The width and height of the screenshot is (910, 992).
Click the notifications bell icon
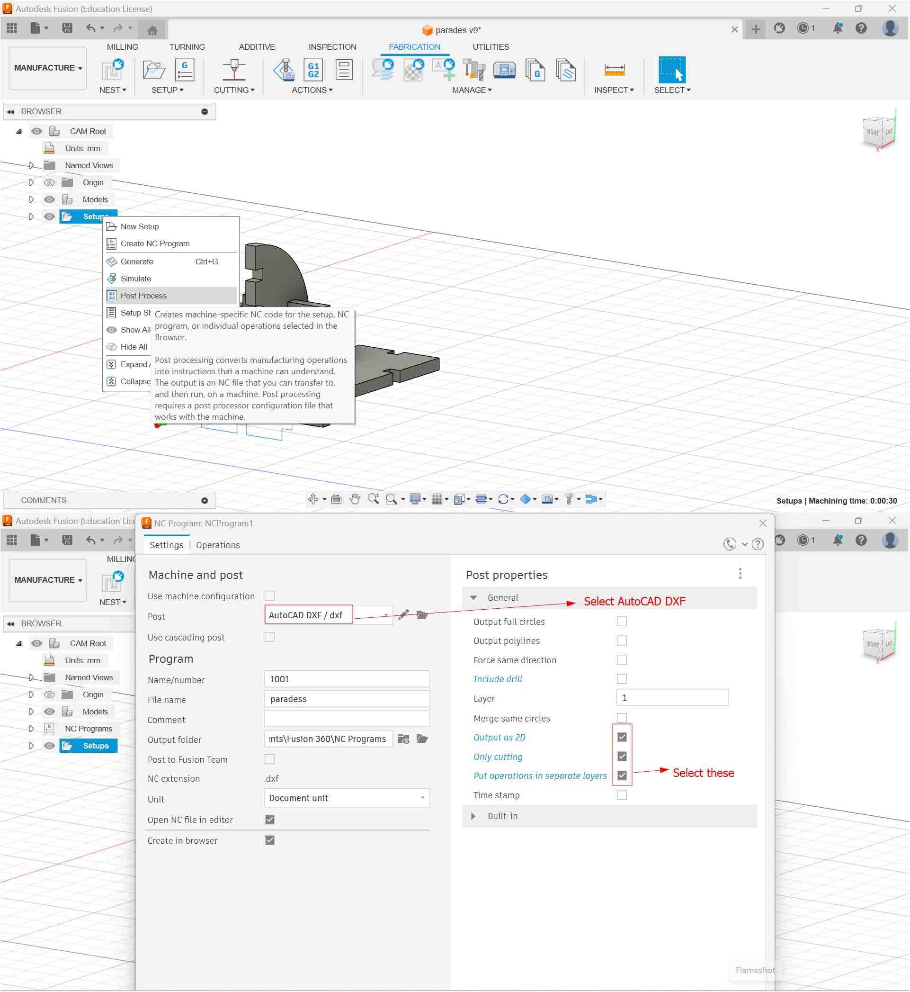pyautogui.click(x=837, y=28)
